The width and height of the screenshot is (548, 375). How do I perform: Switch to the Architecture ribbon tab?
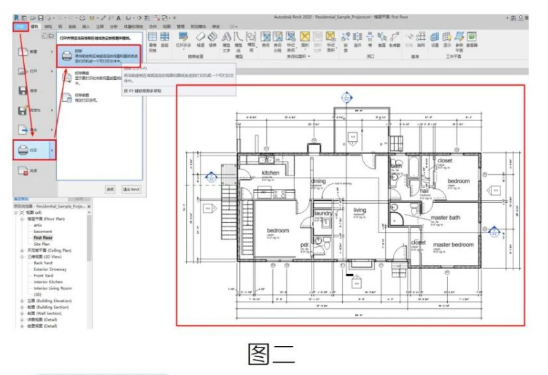pyautogui.click(x=34, y=27)
